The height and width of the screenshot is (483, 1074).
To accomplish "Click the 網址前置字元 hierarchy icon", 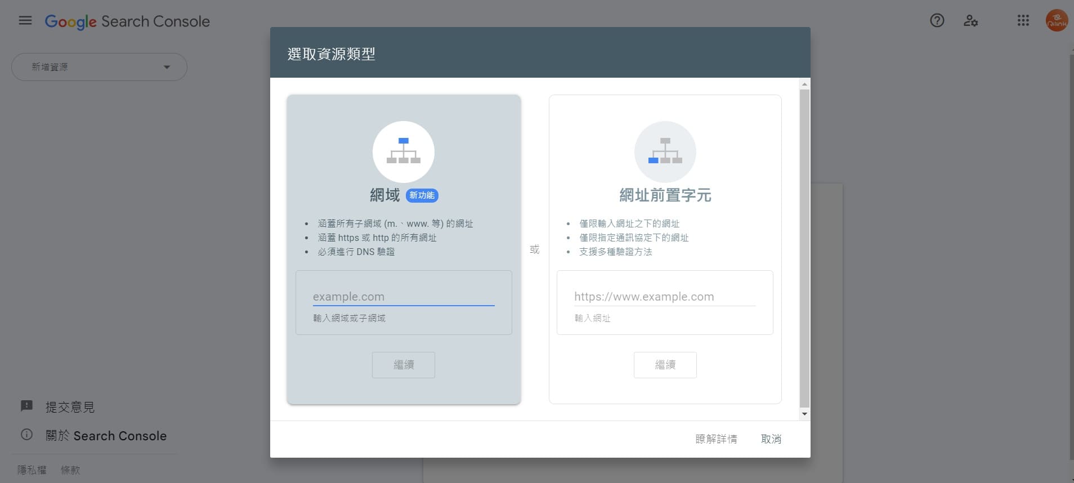I will tap(665, 151).
